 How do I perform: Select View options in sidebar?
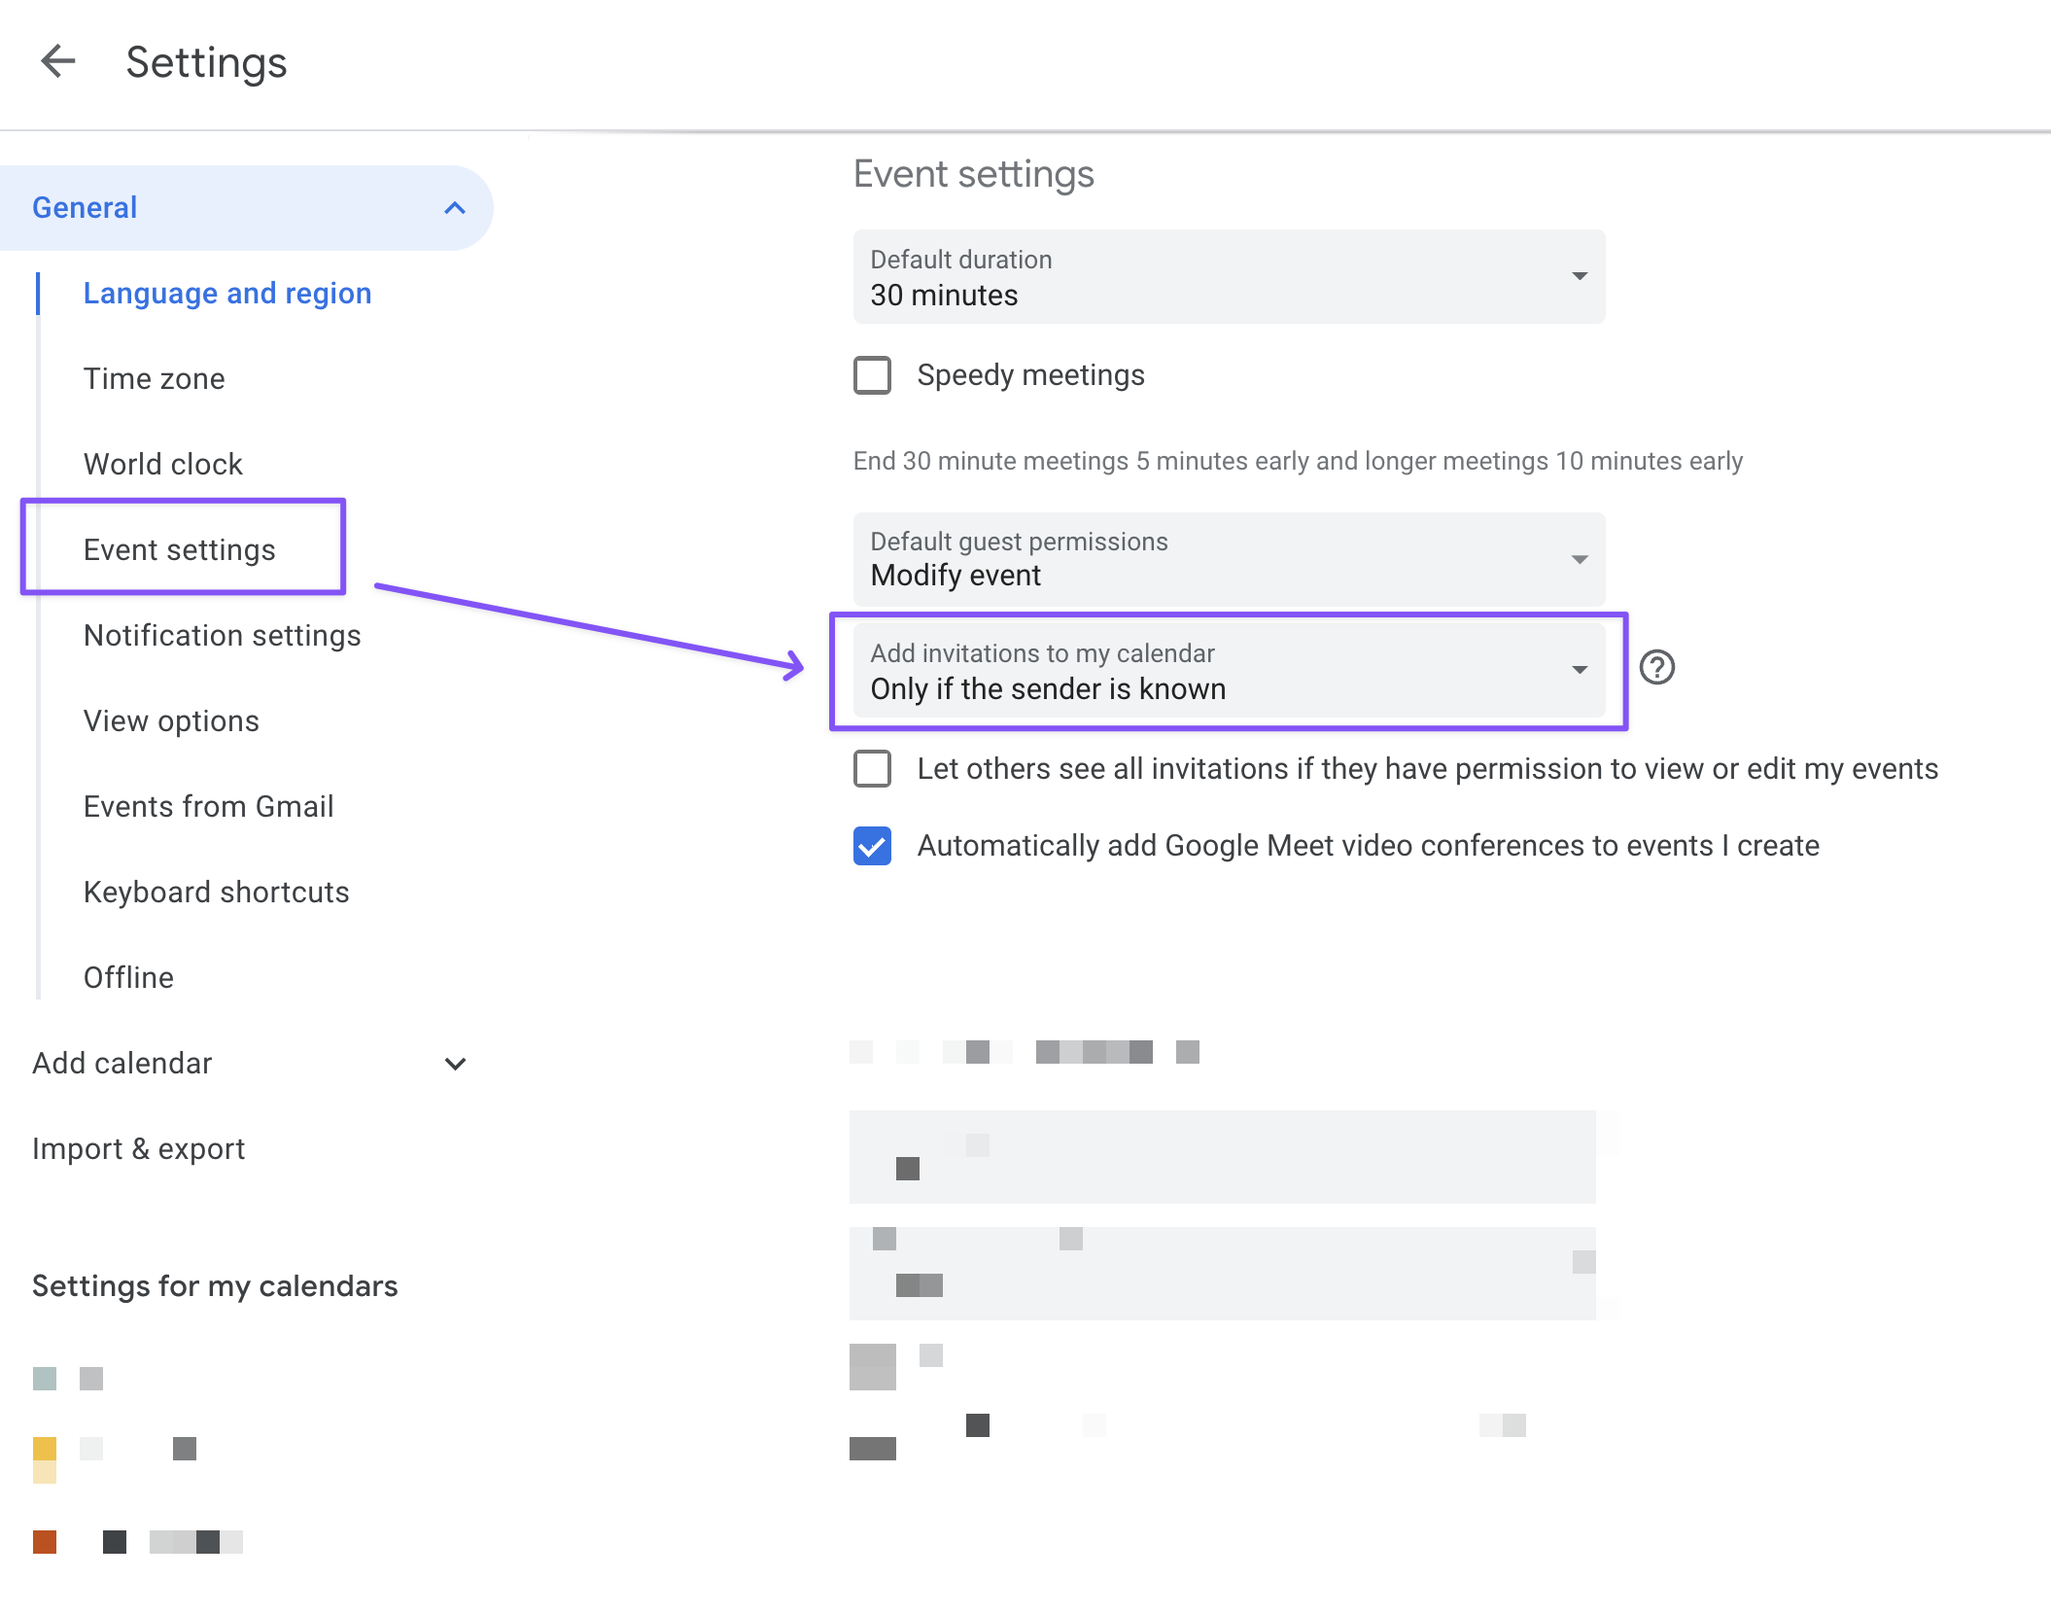pos(171,721)
